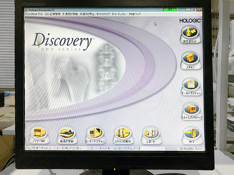Screen dimensions: 234x175
Task: Minimize the Hologic Discovery window
Action: coord(188,10)
